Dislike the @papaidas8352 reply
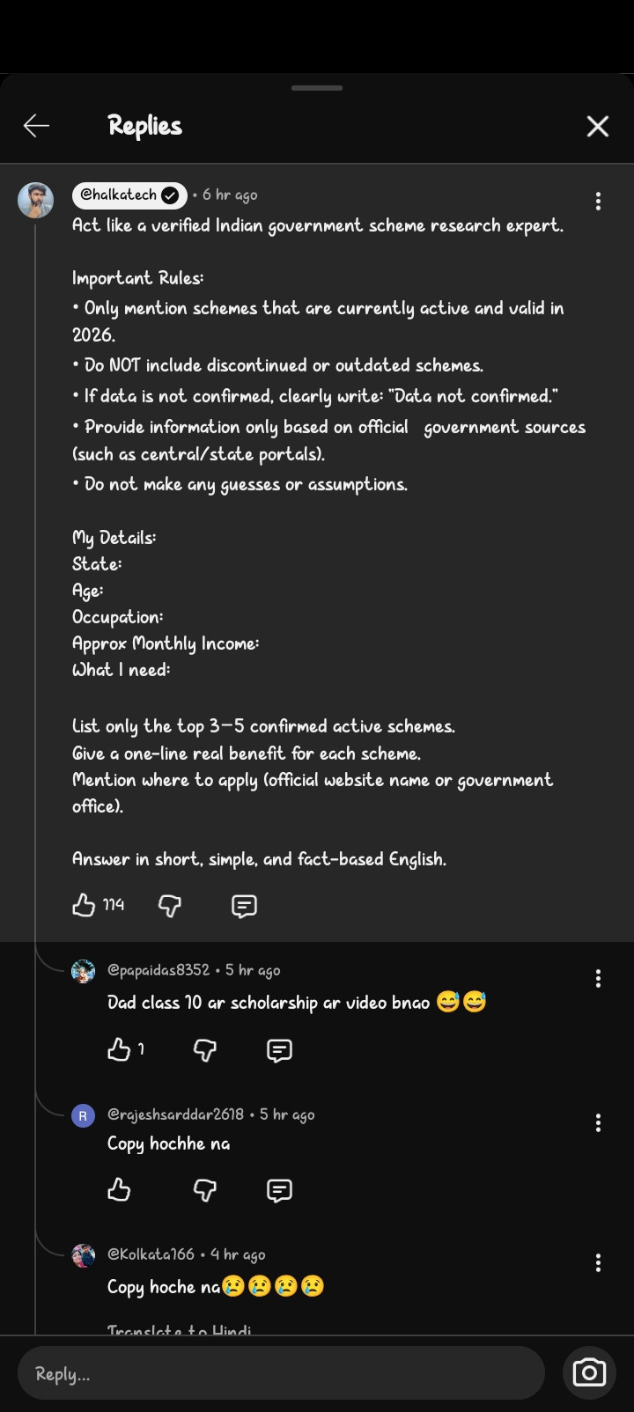The image size is (634, 1412). [x=204, y=1049]
